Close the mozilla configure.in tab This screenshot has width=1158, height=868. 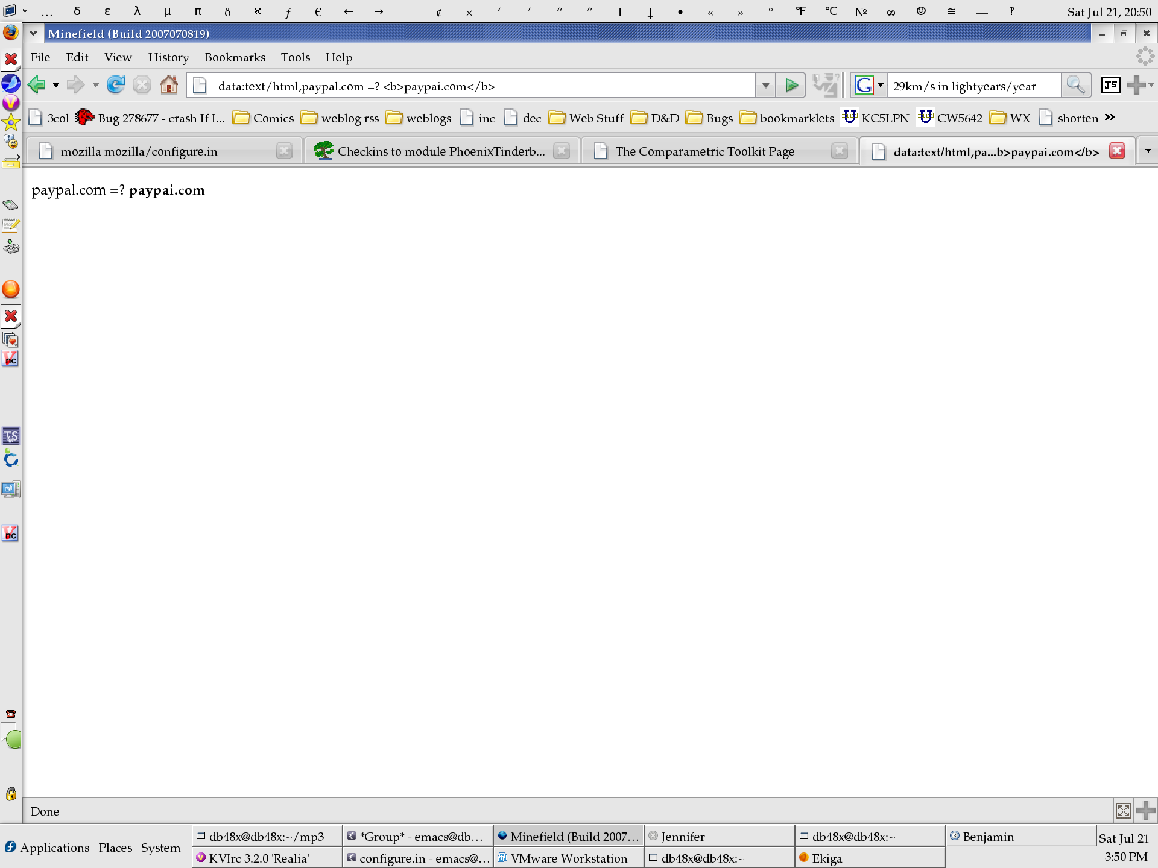tap(283, 151)
